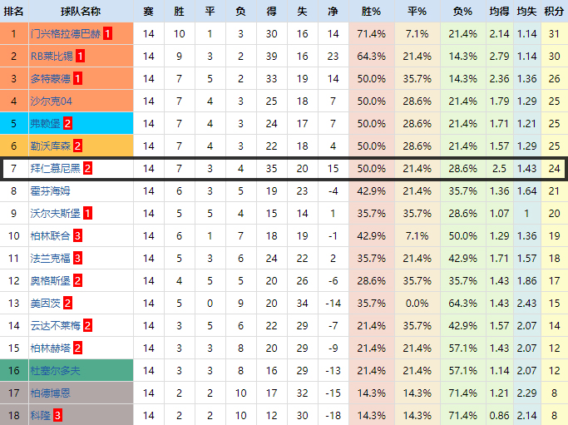The image size is (568, 425).
Task: Click red badge next to 门兴格拉德巴赫
Action: click(109, 34)
